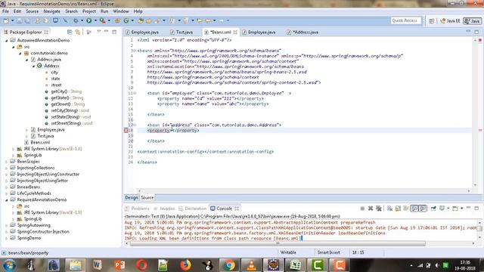Maximize the Package Explorer view
Image resolution: width=484 pixels, height=272 pixels.
coord(114,32)
